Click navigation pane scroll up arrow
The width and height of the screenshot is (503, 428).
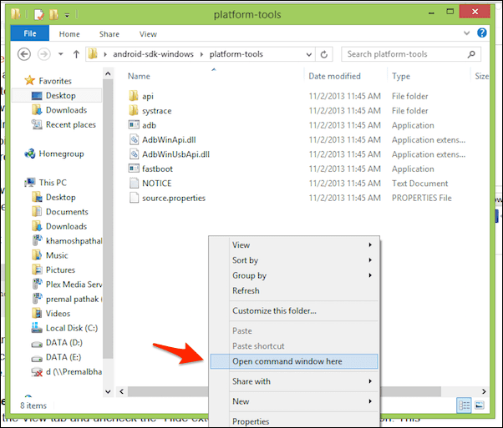point(108,74)
